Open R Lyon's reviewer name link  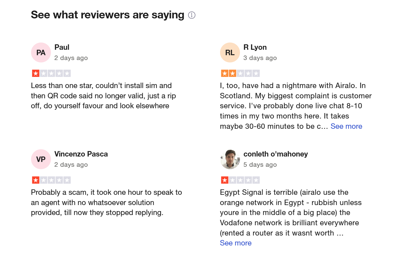tap(255, 47)
